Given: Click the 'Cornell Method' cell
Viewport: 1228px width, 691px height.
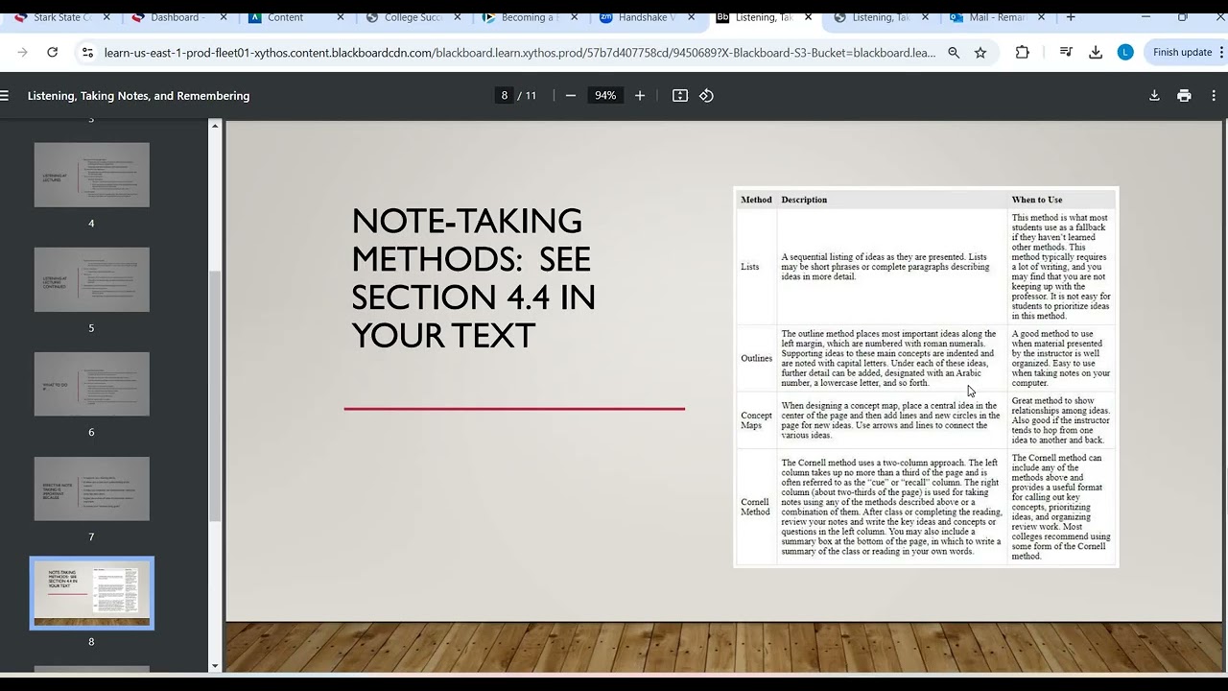Looking at the screenshot, I should (x=755, y=507).
